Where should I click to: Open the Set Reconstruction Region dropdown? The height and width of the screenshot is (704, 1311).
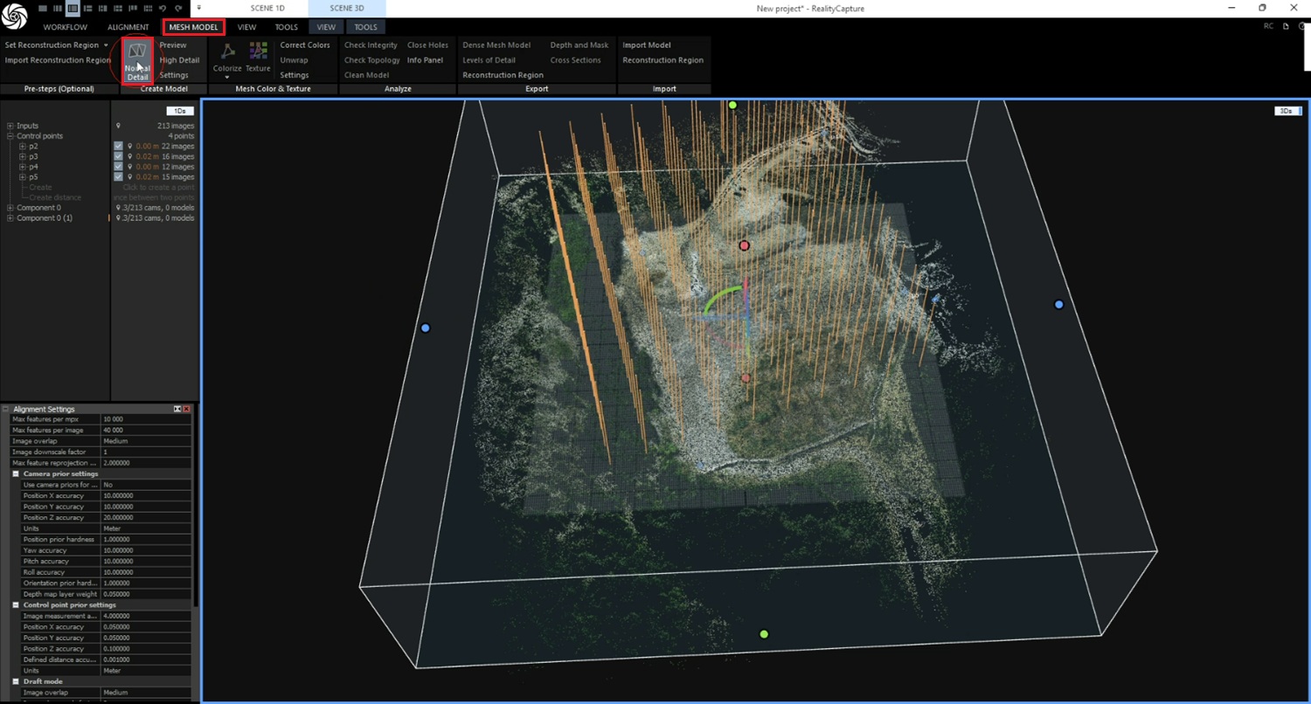[x=106, y=45]
